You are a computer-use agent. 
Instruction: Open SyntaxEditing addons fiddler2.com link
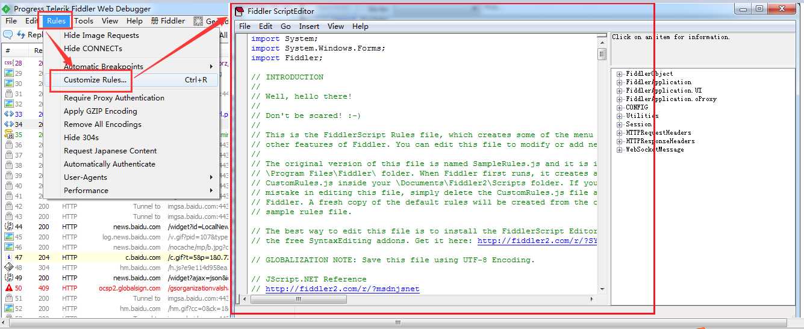[x=537, y=241]
